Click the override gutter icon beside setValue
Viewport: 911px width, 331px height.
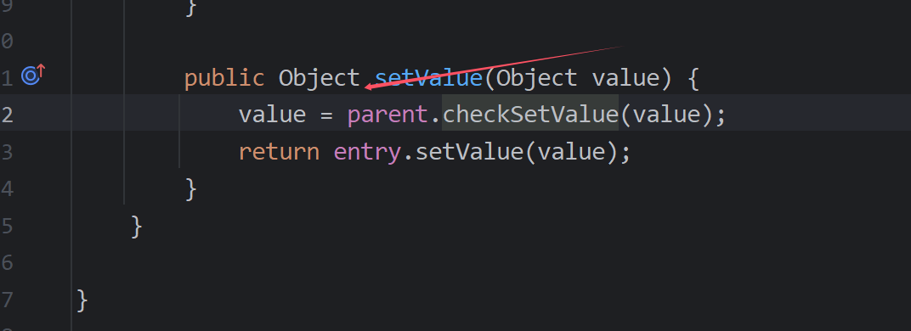[33, 75]
